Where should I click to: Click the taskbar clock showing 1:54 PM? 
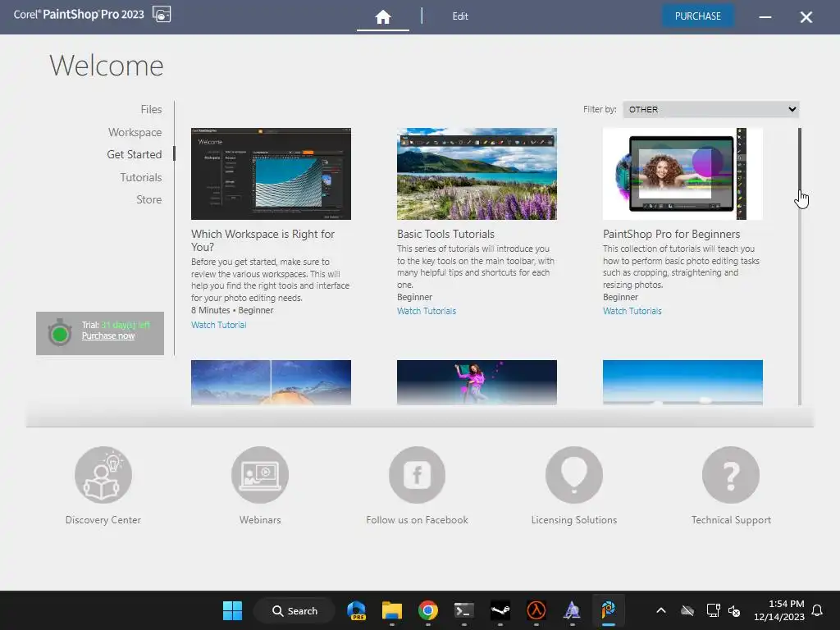779,610
